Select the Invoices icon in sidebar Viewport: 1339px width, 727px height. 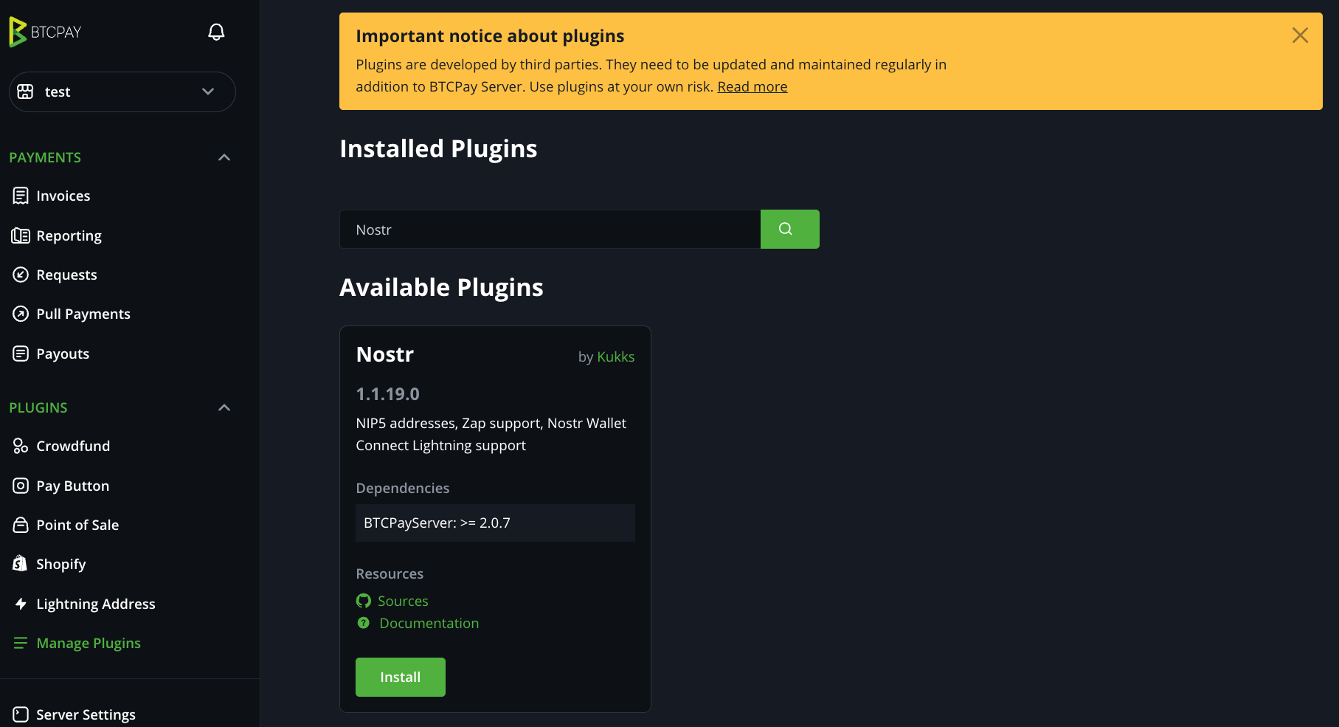pyautogui.click(x=21, y=195)
